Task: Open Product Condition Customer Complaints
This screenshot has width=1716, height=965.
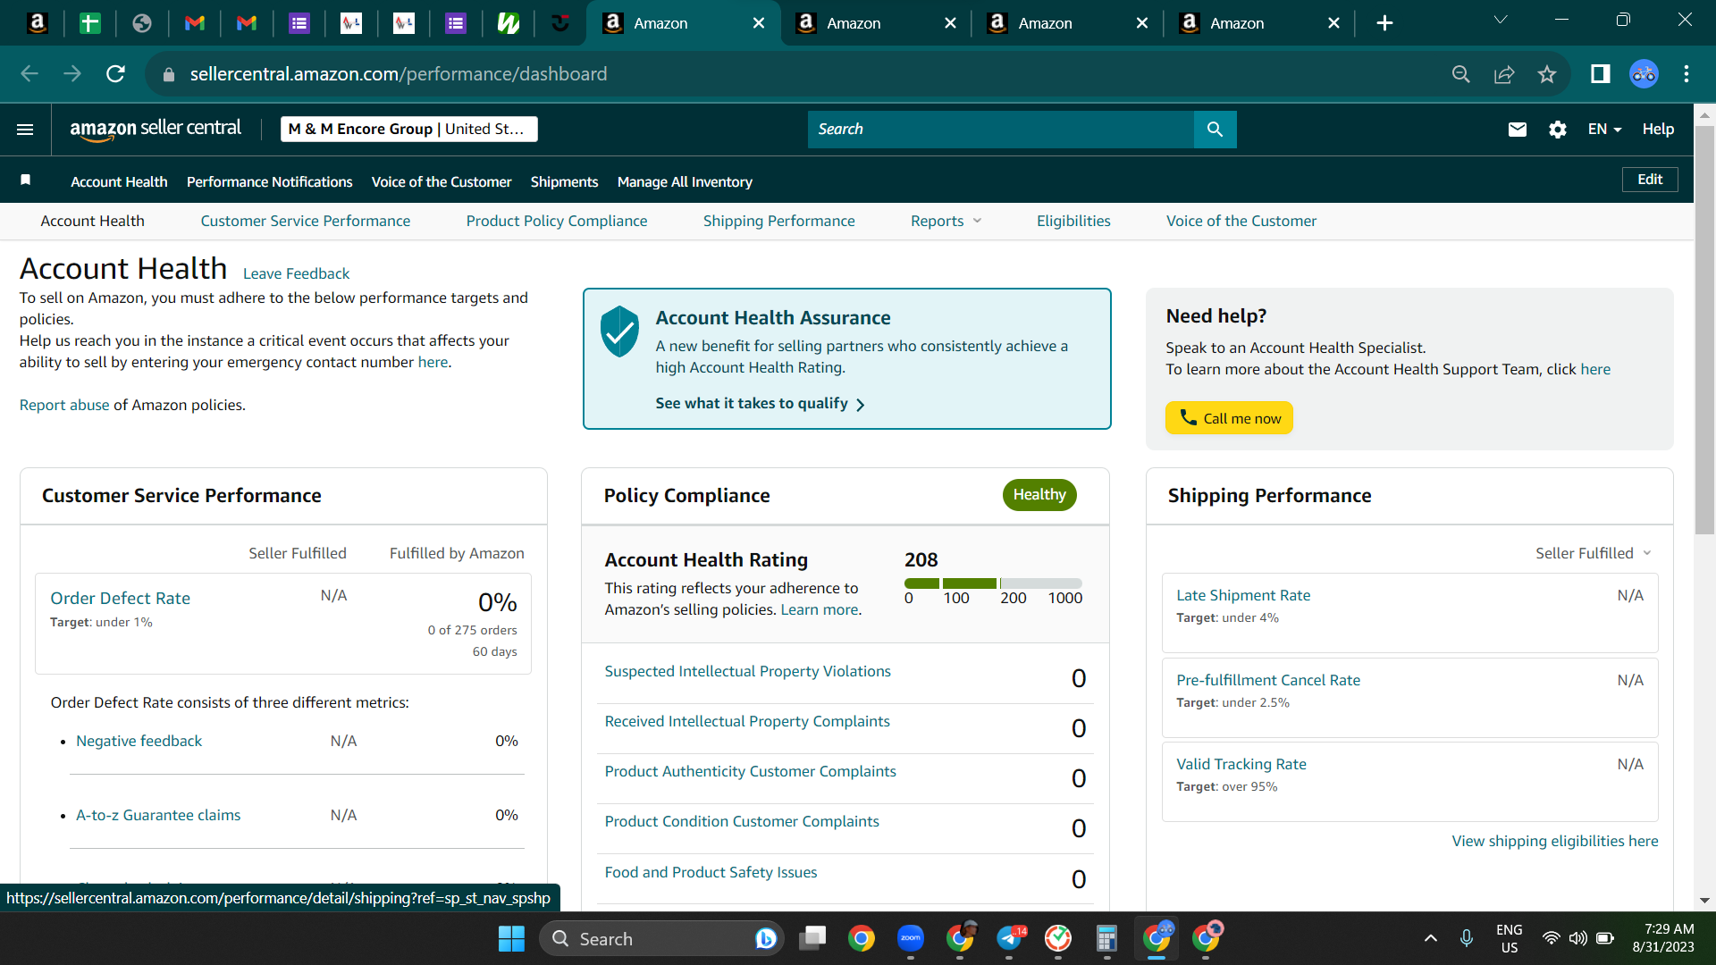Action: pyautogui.click(x=742, y=821)
